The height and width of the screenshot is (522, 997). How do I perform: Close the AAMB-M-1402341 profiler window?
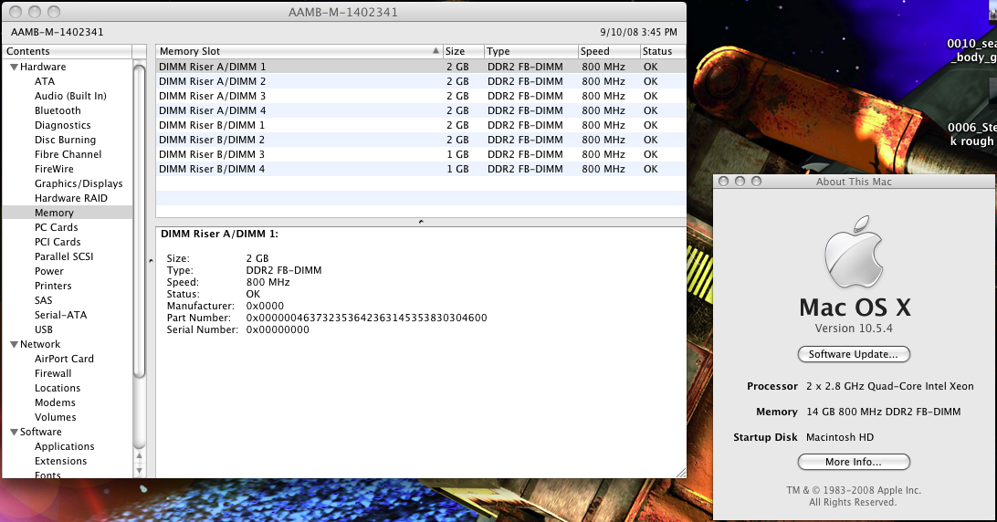[16, 12]
